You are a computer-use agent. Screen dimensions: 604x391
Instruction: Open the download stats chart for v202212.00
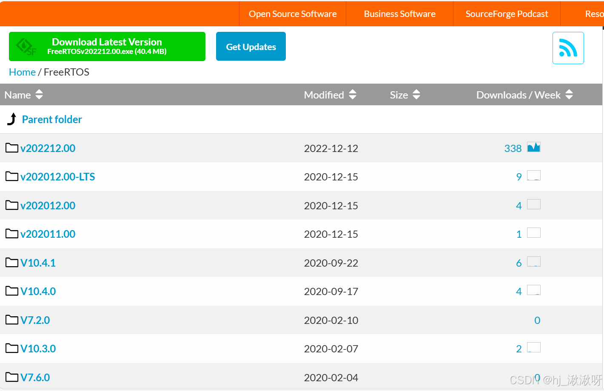pyautogui.click(x=534, y=147)
